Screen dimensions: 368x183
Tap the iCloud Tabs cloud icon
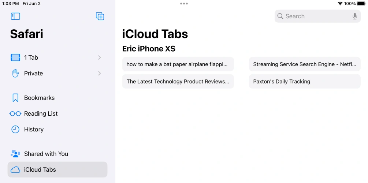[x=15, y=169]
